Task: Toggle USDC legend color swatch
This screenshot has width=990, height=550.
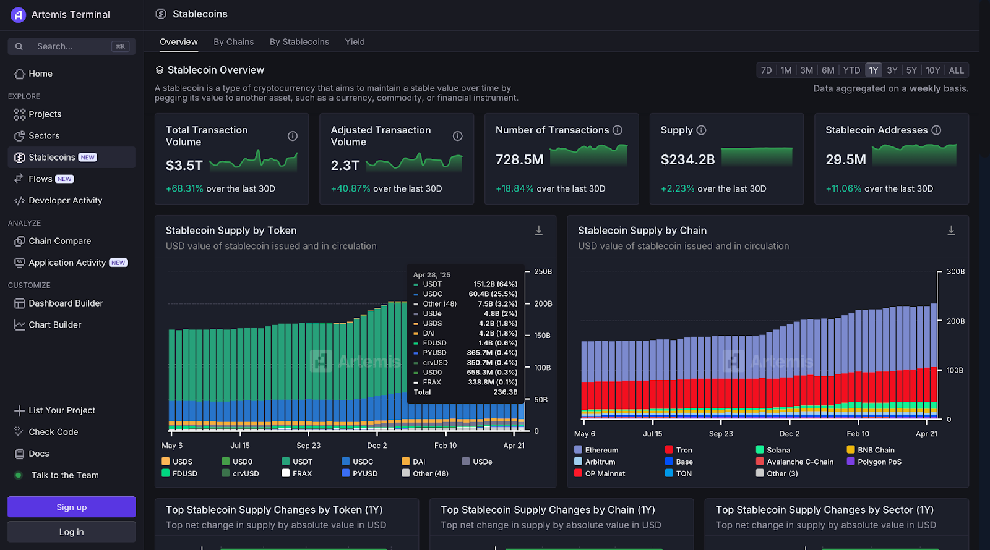Action: pos(346,462)
